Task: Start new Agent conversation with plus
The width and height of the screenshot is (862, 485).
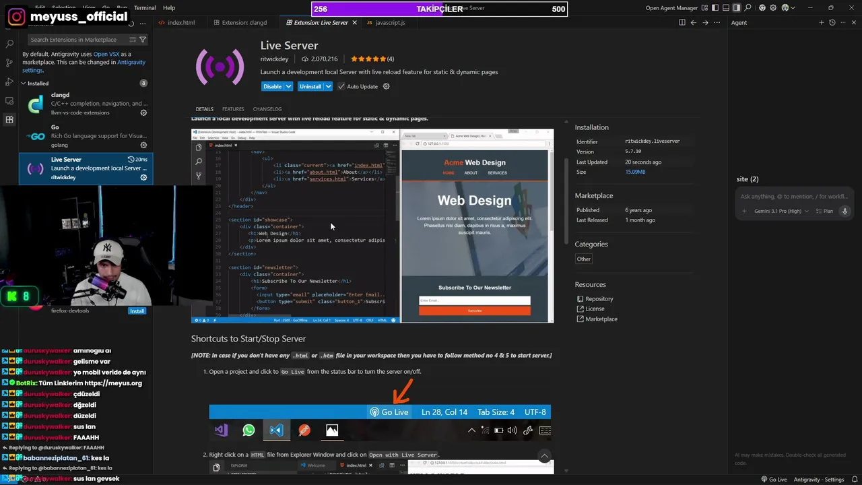Action: (822, 22)
